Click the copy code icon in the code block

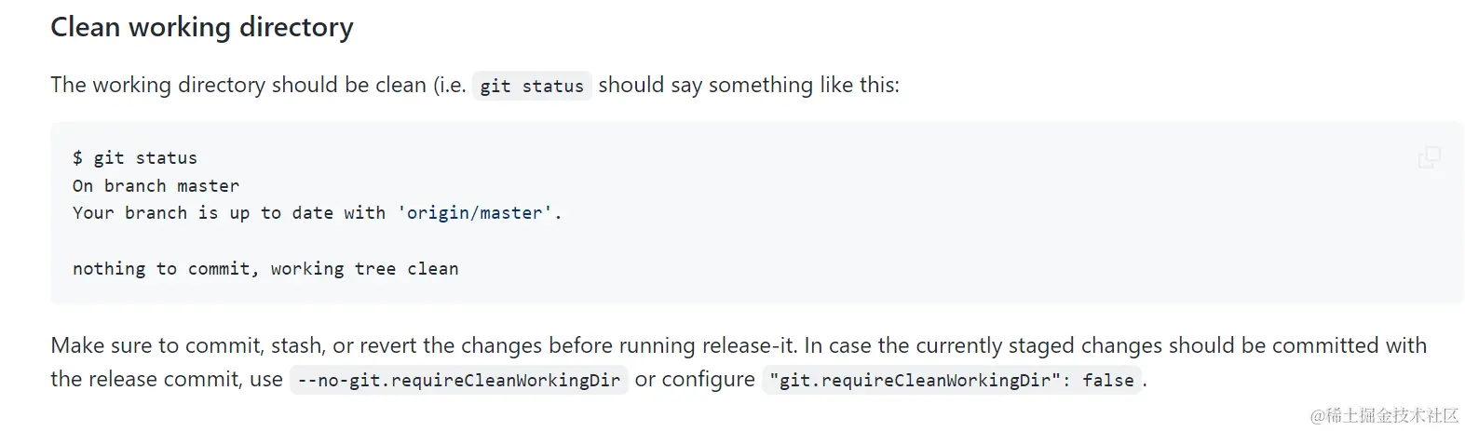[1429, 157]
